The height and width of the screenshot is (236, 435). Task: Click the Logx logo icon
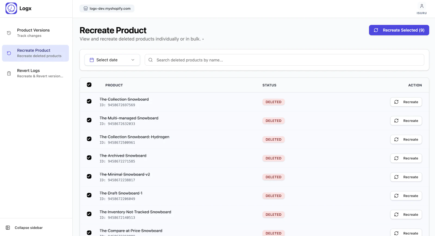pyautogui.click(x=11, y=8)
